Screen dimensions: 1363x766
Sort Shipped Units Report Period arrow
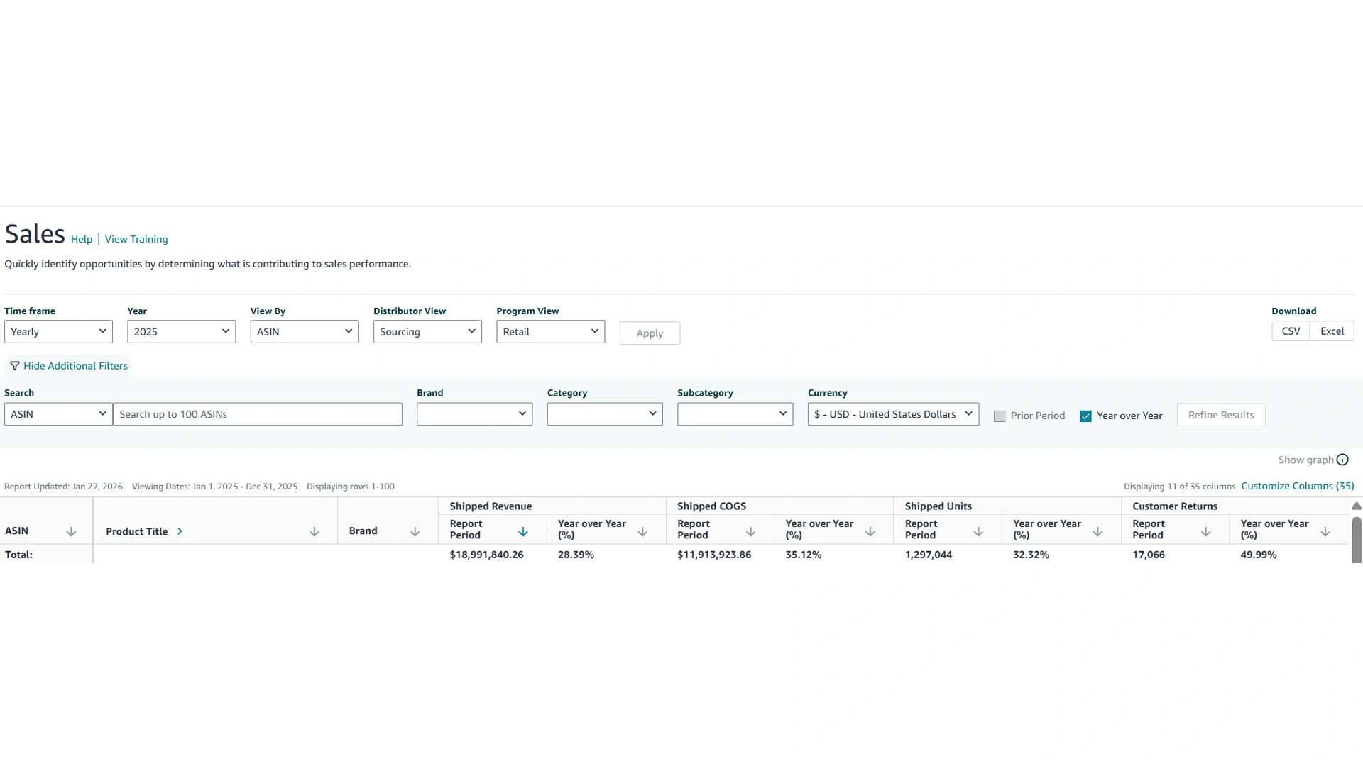coord(978,532)
